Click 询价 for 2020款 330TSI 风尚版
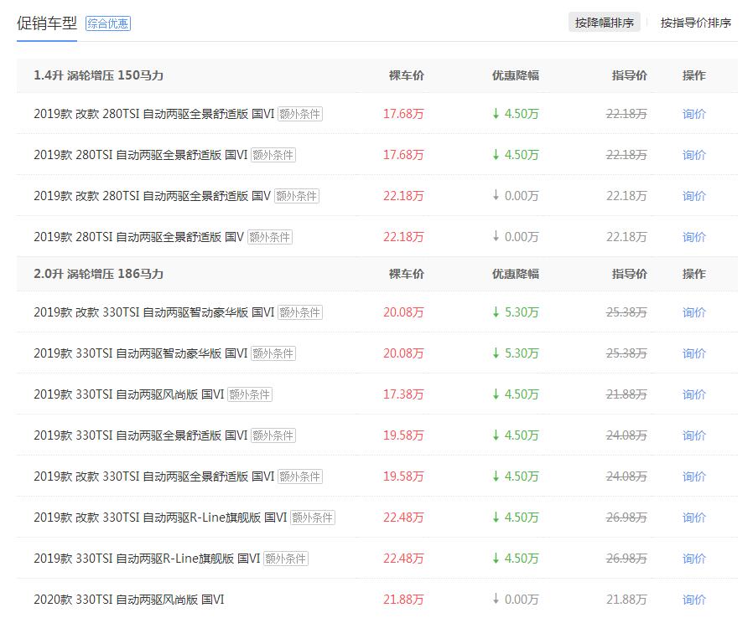The image size is (753, 618). [x=694, y=600]
